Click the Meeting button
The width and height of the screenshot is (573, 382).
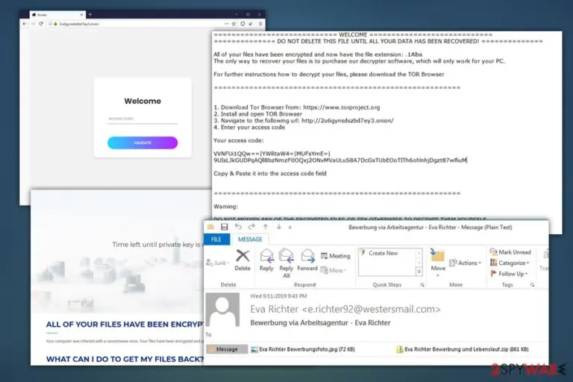pos(336,256)
